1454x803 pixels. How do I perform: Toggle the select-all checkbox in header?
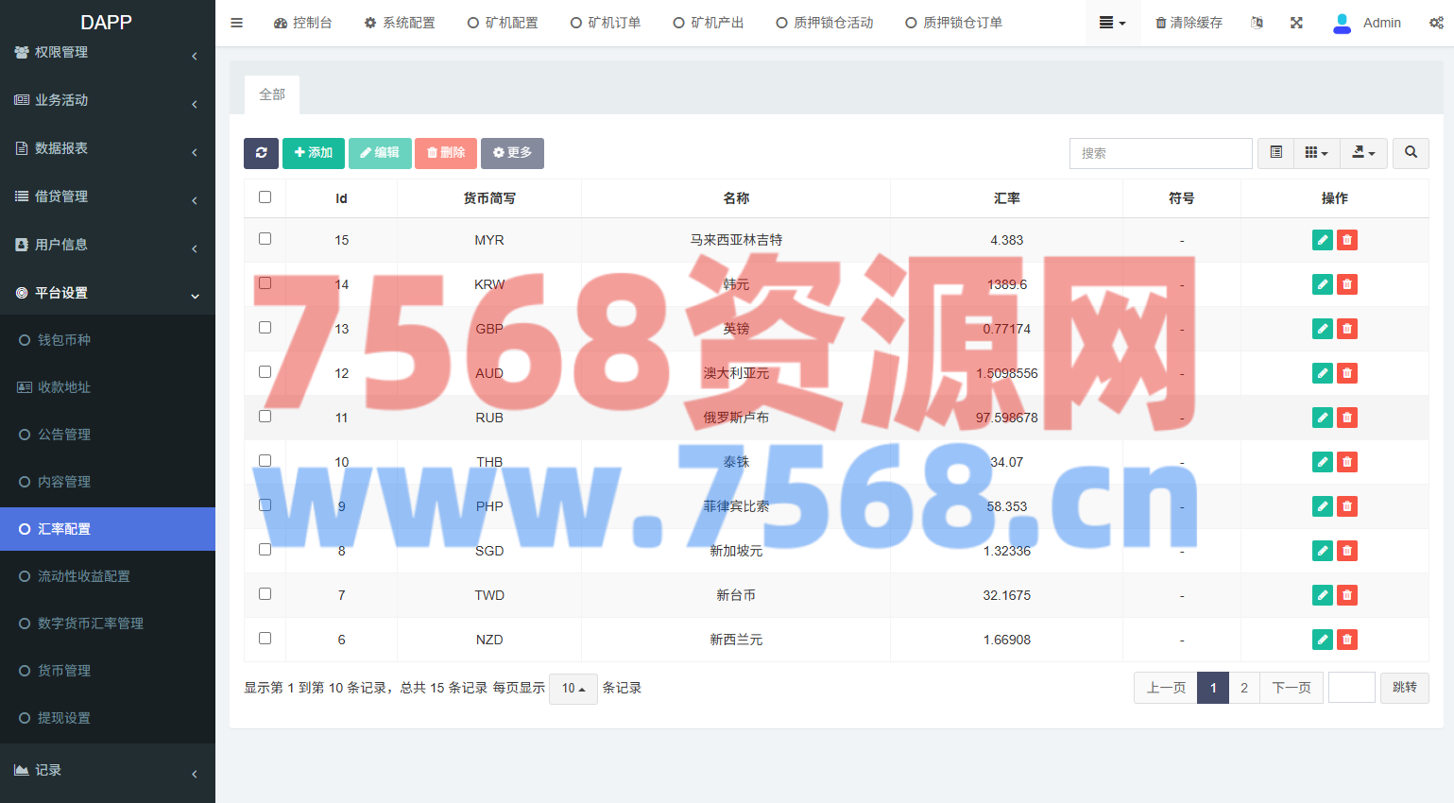point(265,197)
